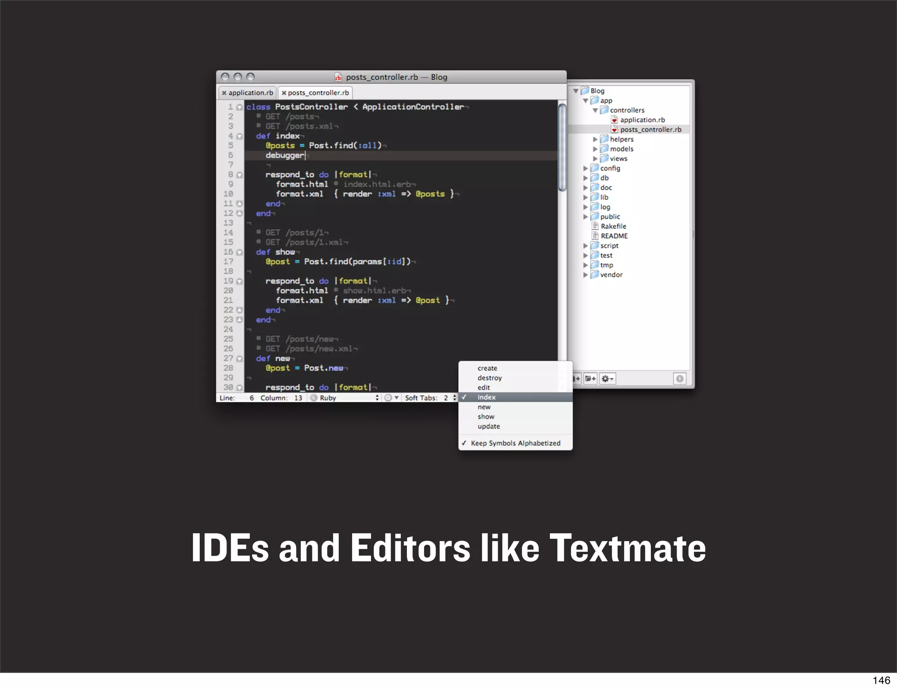
Task: Close the application.rb tab with its x
Action: [x=224, y=93]
